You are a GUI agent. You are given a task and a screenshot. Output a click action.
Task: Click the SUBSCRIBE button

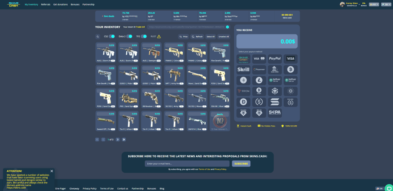[241, 163]
